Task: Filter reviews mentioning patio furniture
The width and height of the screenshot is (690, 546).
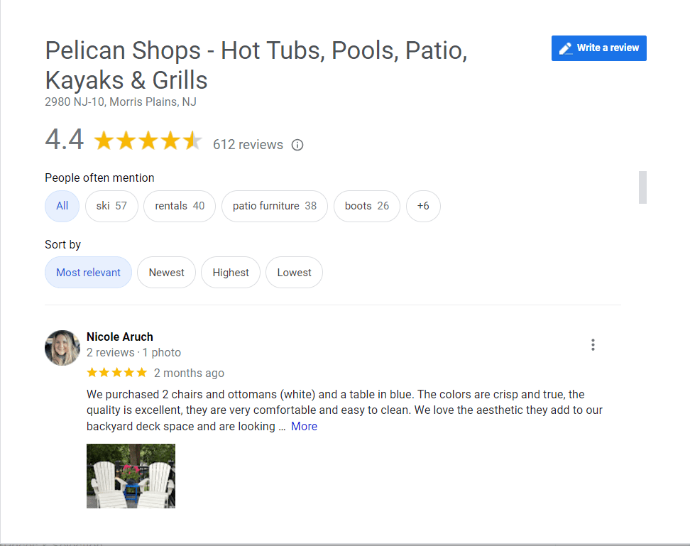Action: click(275, 206)
